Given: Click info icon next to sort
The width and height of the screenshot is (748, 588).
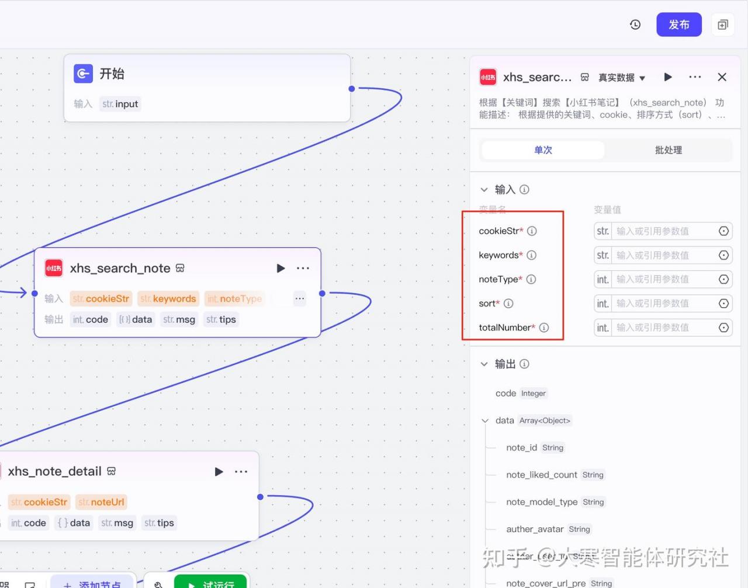Looking at the screenshot, I should 508,304.
